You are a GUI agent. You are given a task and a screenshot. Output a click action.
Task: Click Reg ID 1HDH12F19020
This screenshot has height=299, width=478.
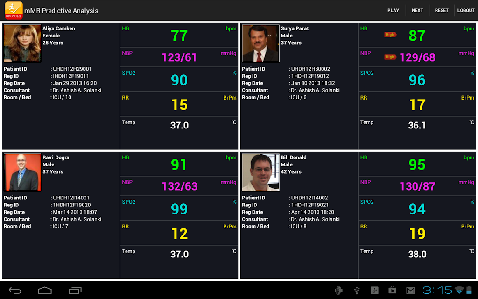point(72,205)
